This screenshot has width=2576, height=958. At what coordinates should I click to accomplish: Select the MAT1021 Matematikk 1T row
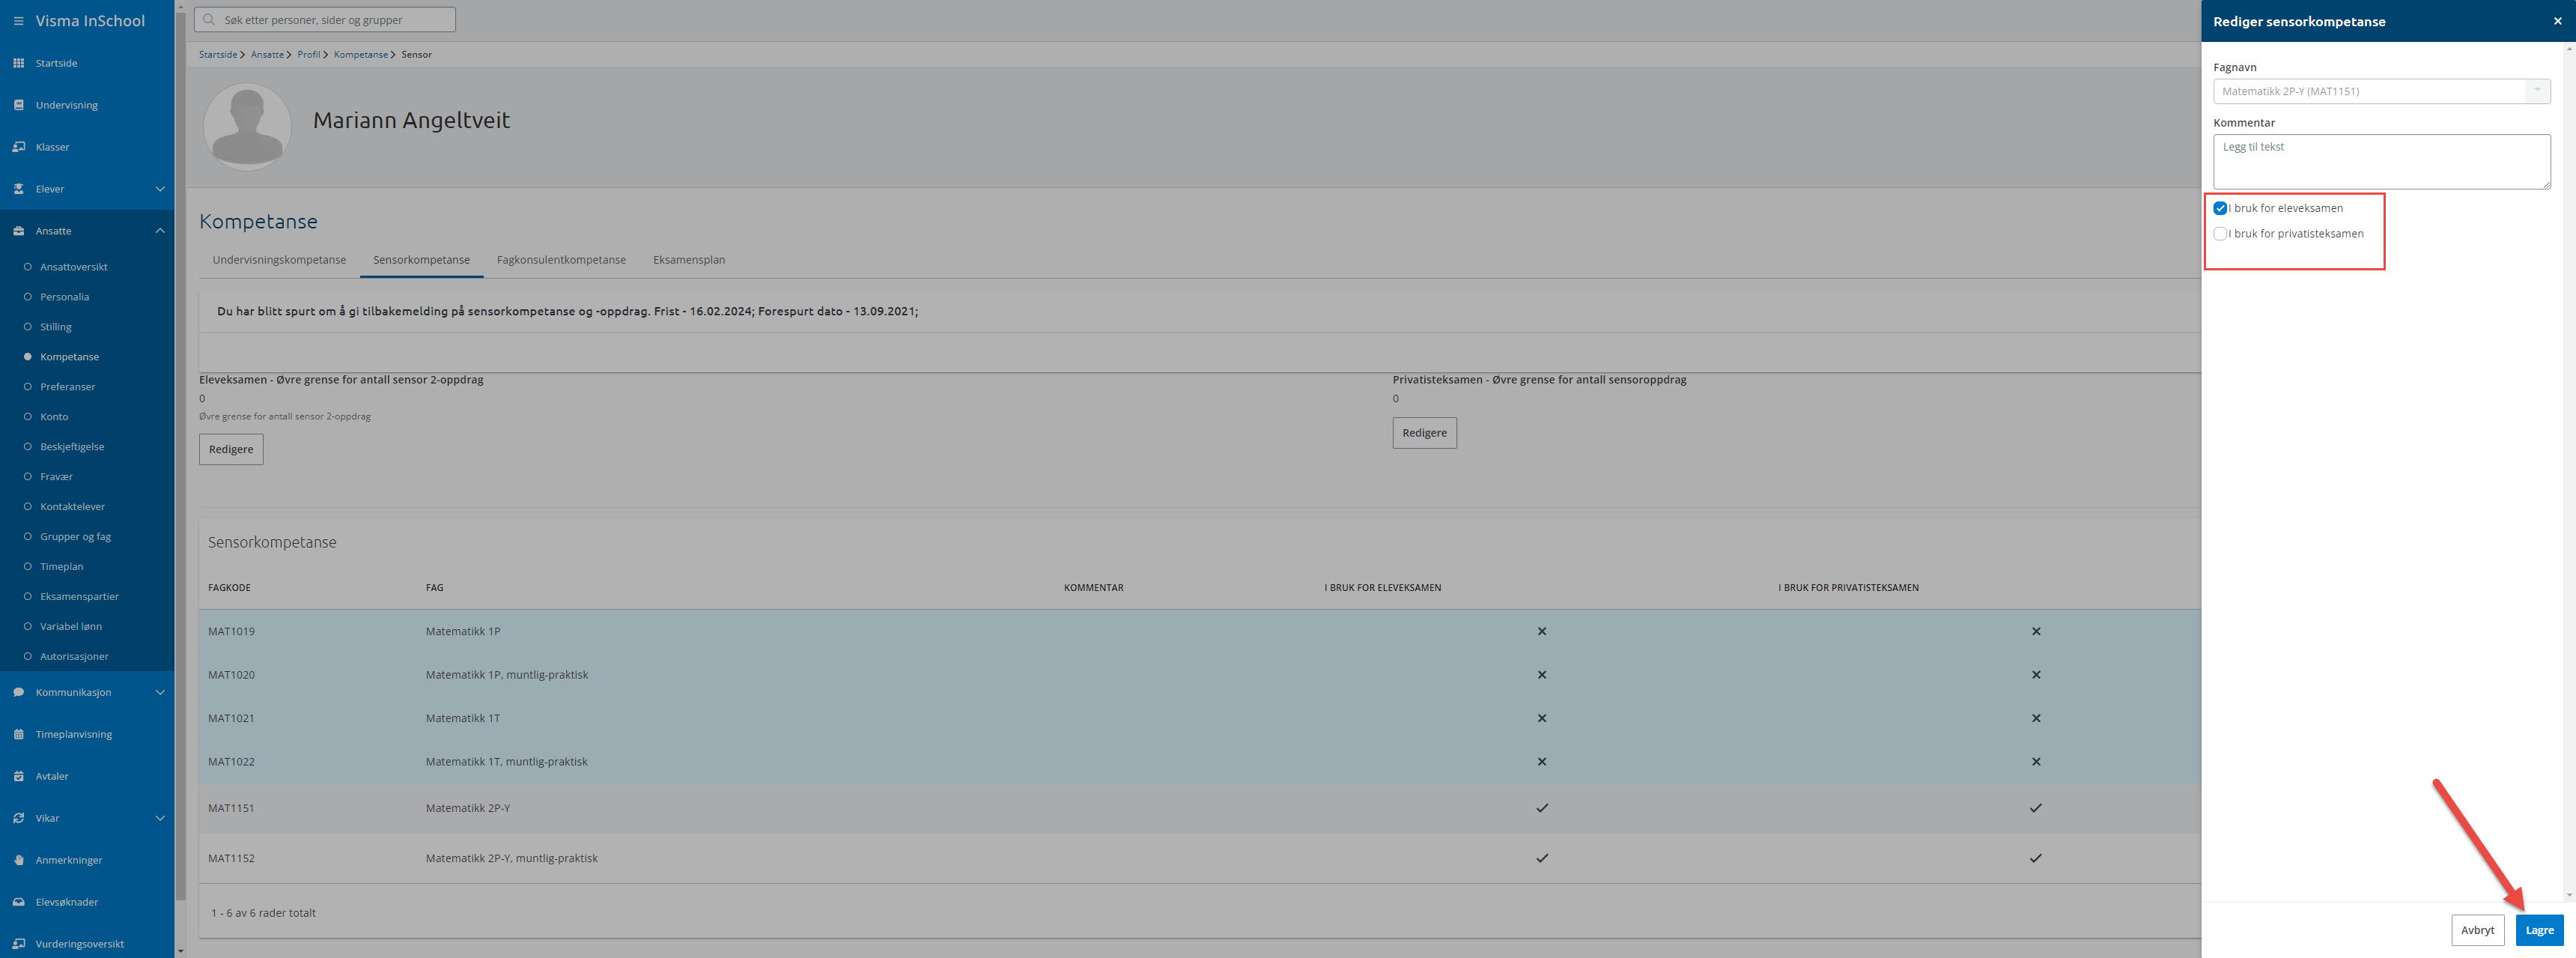click(x=1199, y=718)
